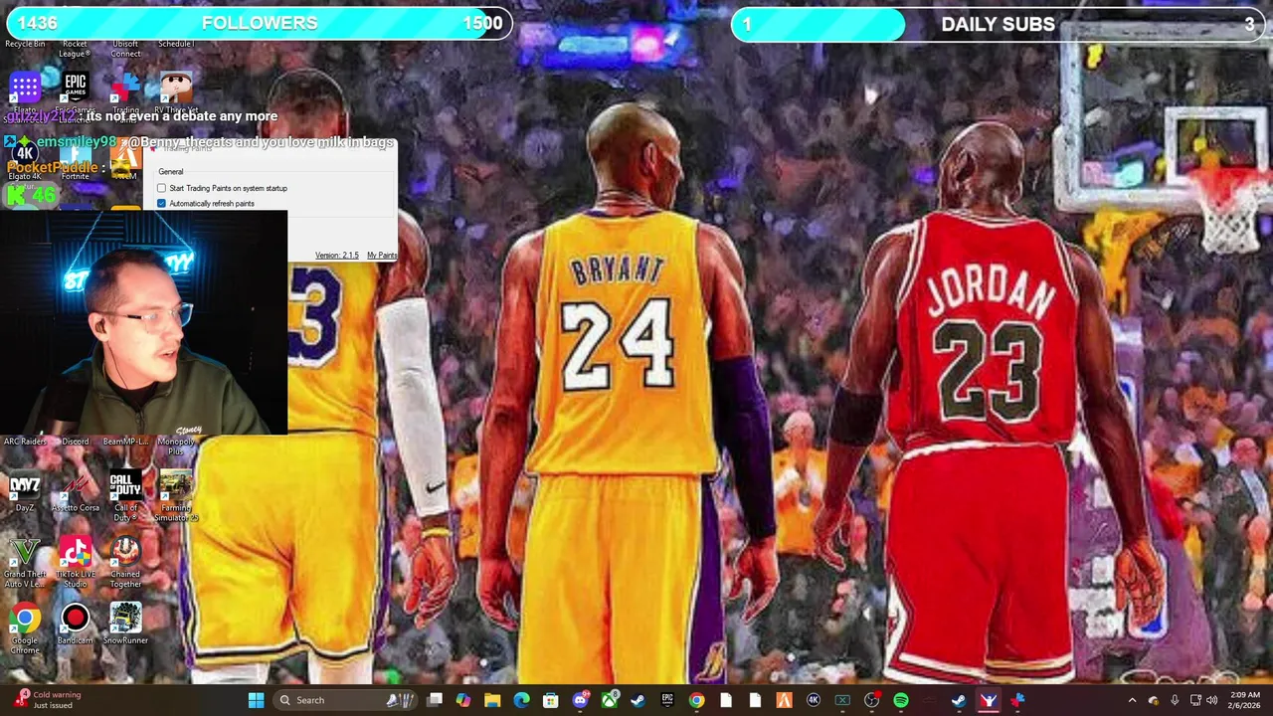
Task: Open Elgato 4K app in the taskbar
Action: click(x=814, y=700)
